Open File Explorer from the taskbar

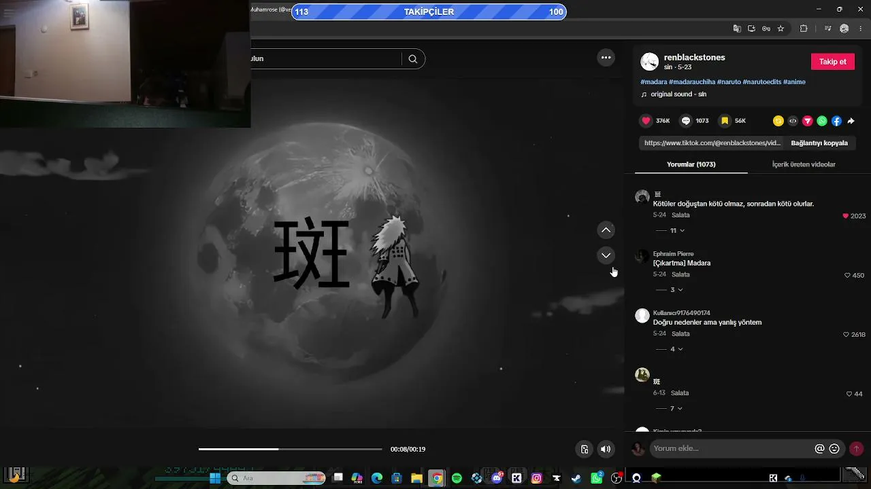click(416, 478)
